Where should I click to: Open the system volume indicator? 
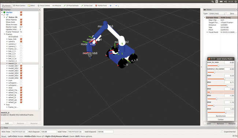point(226,1)
